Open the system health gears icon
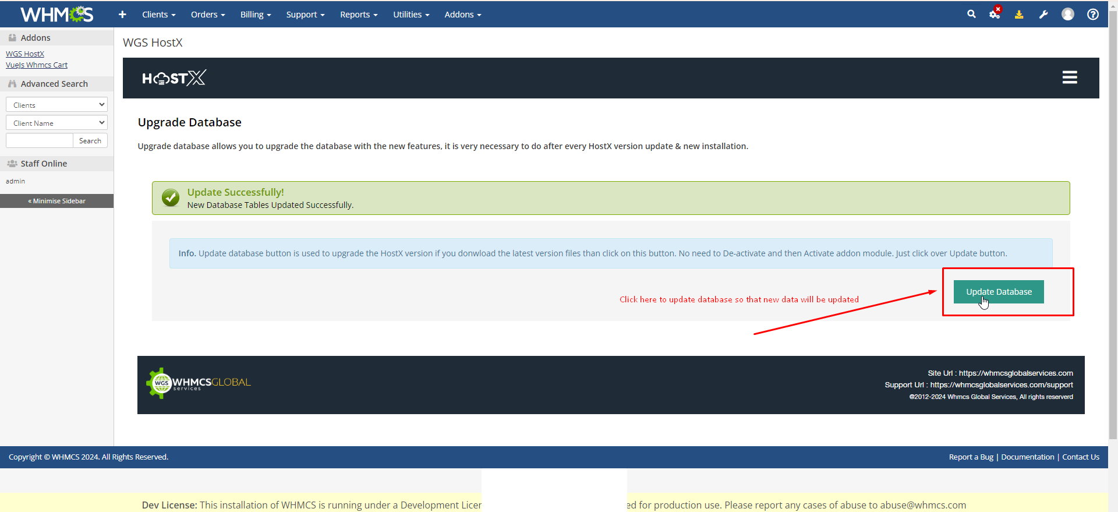The width and height of the screenshot is (1118, 512). coord(995,14)
